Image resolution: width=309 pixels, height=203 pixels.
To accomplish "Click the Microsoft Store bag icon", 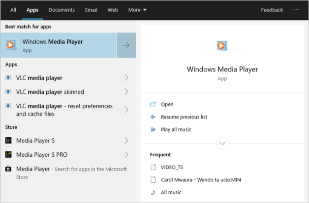I will (8, 169).
